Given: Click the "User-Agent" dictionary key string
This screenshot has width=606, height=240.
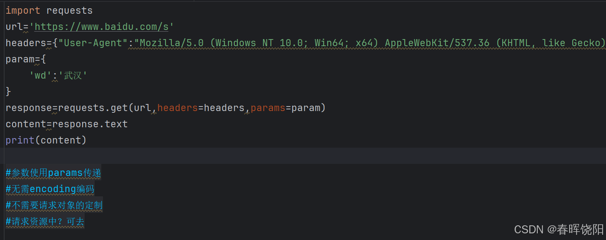Looking at the screenshot, I should pos(93,43).
